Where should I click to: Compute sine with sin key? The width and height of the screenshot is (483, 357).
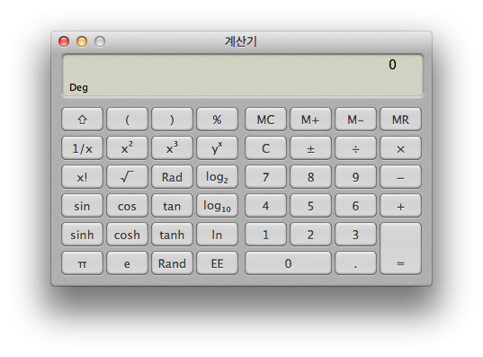82,206
